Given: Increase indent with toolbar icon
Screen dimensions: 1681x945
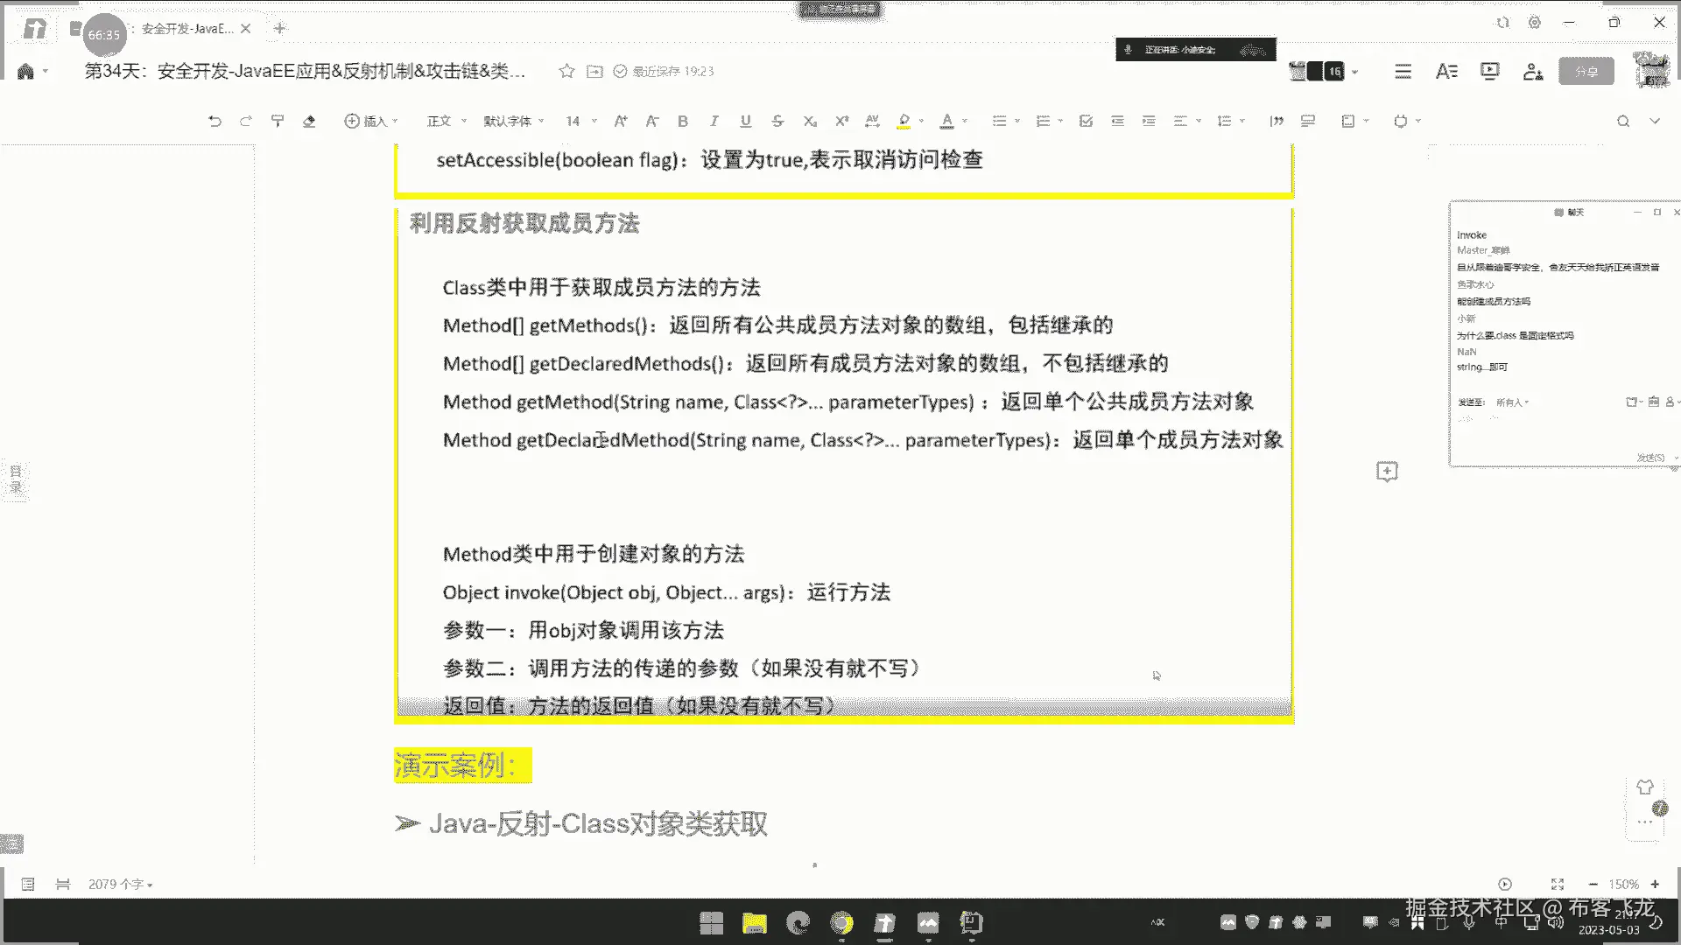Looking at the screenshot, I should pyautogui.click(x=1149, y=121).
